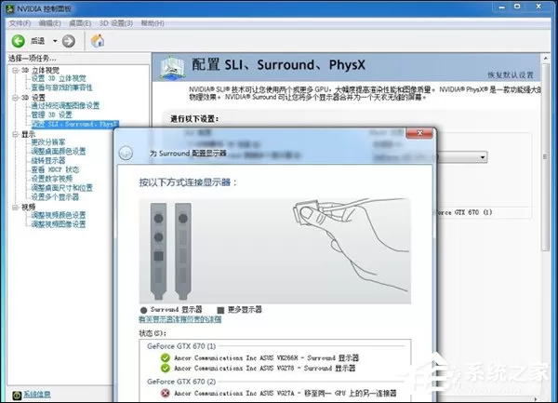Click the dialog's round back button
Viewport: 558px width, 403px height.
126,154
